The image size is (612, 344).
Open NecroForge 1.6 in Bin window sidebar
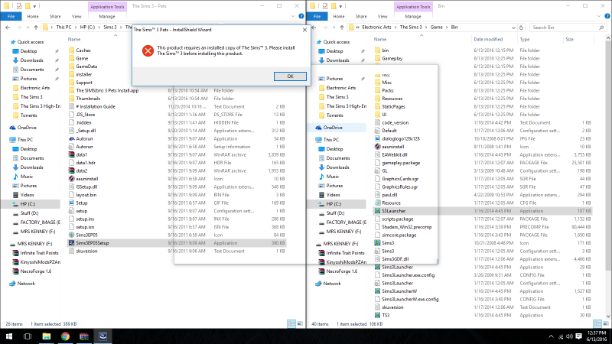pyautogui.click(x=342, y=271)
